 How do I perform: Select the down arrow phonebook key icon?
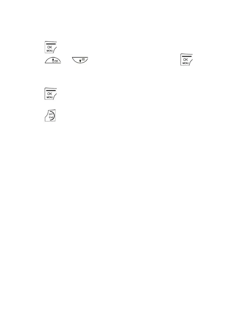(80, 60)
